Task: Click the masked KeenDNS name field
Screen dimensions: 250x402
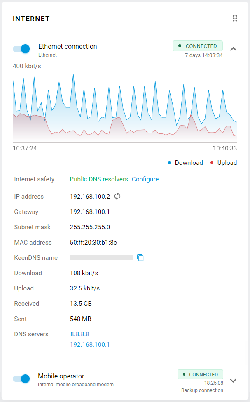Action: (101, 257)
